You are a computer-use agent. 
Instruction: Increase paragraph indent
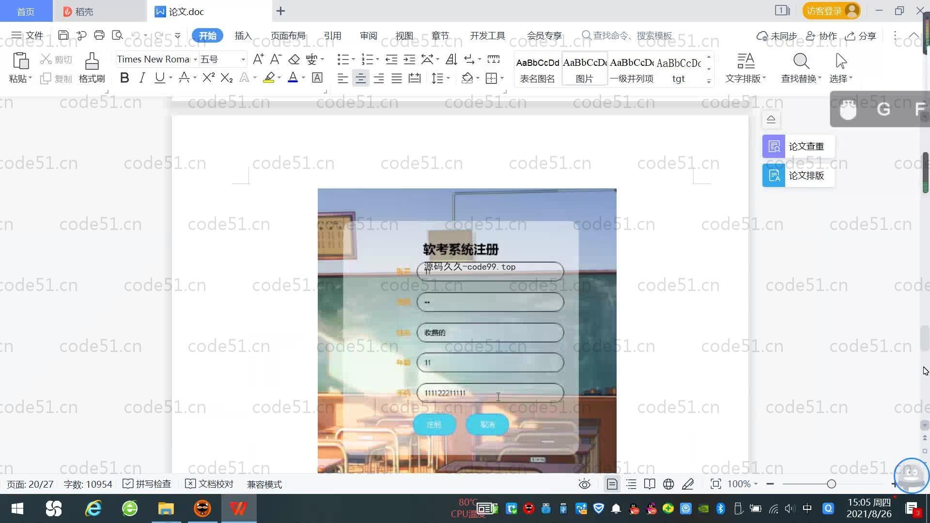(409, 59)
